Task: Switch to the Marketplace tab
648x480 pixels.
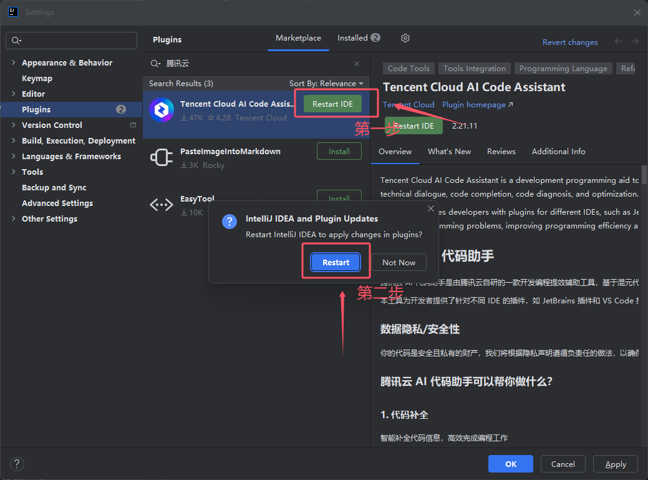Action: coord(298,38)
